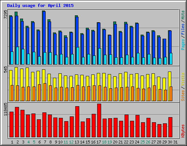The width and height of the screenshot is (187, 146).
Task: Click the cyan Pages bar for day 17
Action: [x=100, y=56]
